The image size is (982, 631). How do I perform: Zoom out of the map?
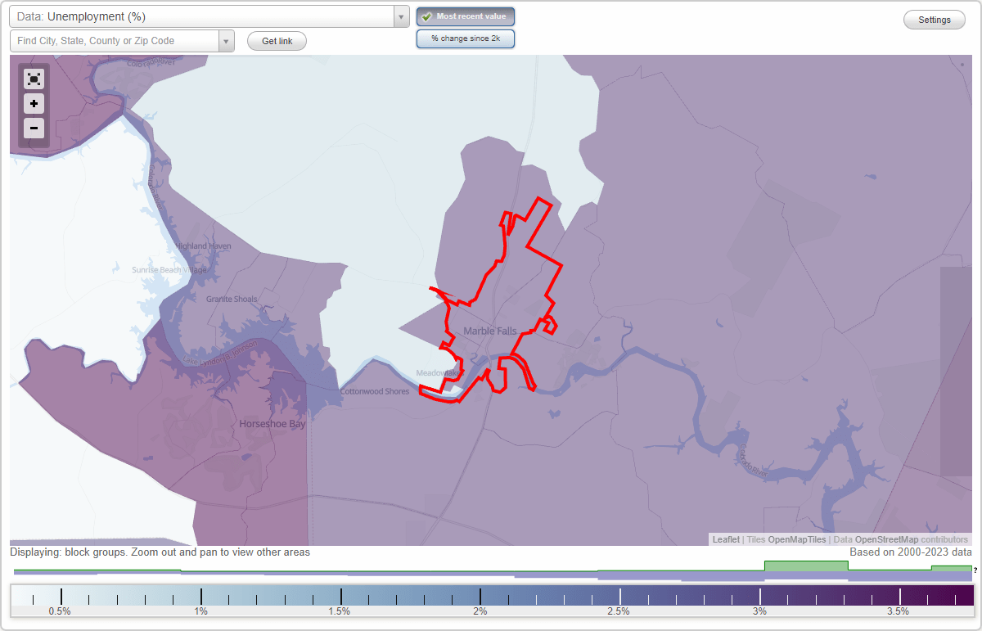point(34,128)
